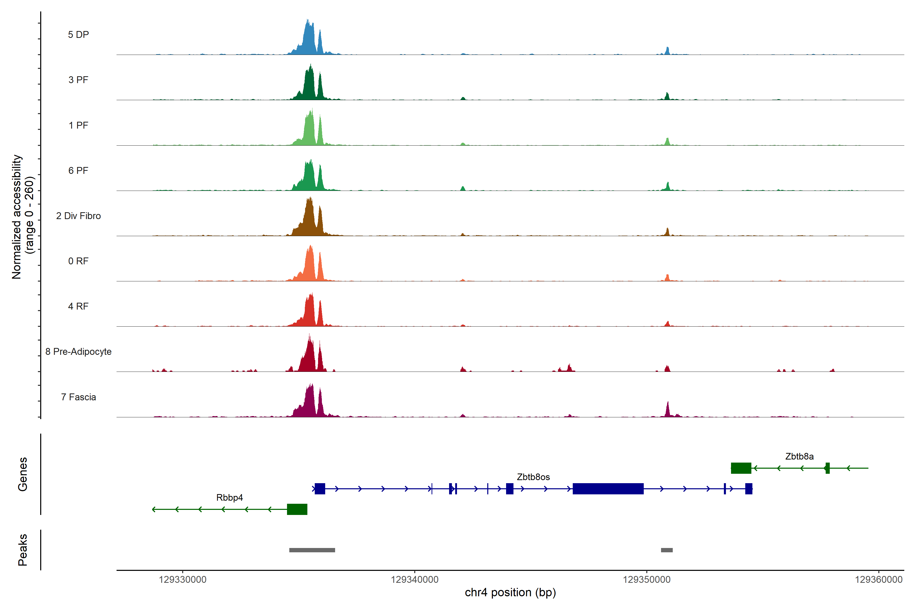The image size is (916, 610).
Task: Click the Zbtb8os gene label
Action: (533, 477)
